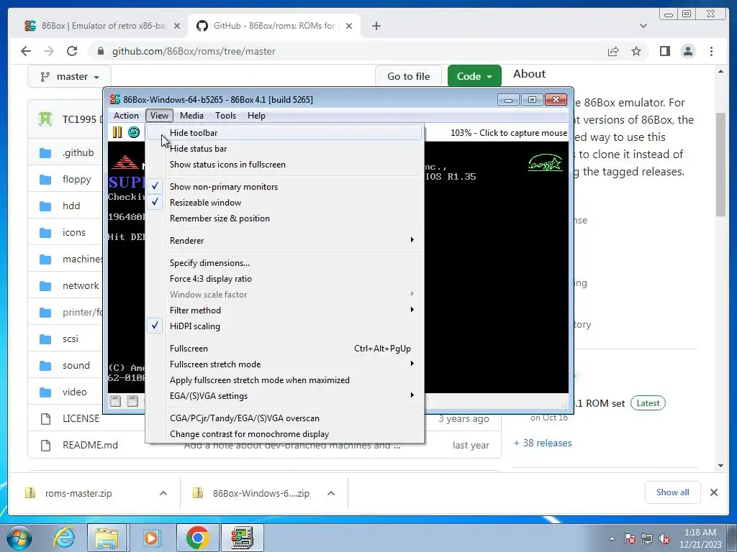This screenshot has width=737, height=552.
Task: Open the sound folder icon
Action: click(45, 366)
